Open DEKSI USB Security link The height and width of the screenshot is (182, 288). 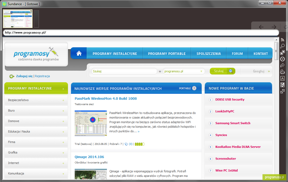(230, 99)
